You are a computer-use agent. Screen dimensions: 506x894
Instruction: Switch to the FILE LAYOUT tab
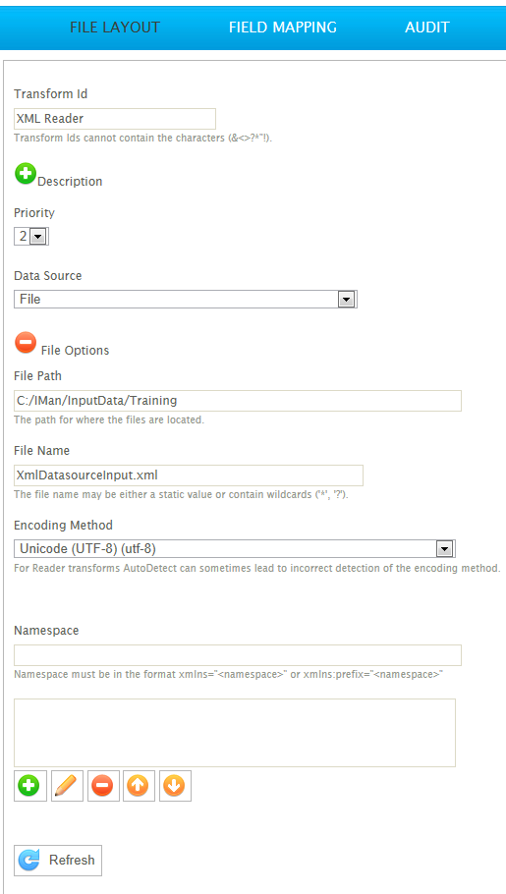(x=115, y=27)
